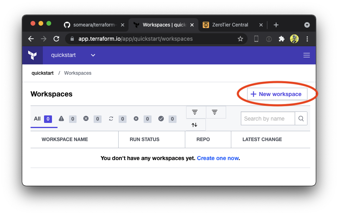338x215 pixels.
Task: Click the quickstart breadcrumb link
Action: 42,73
